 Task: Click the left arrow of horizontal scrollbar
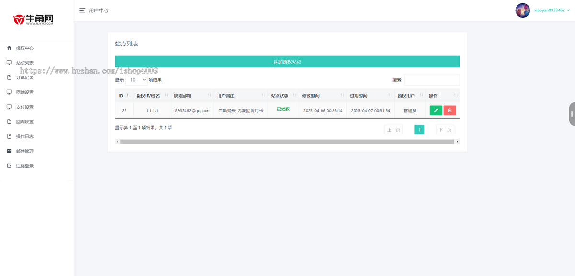coord(117,142)
